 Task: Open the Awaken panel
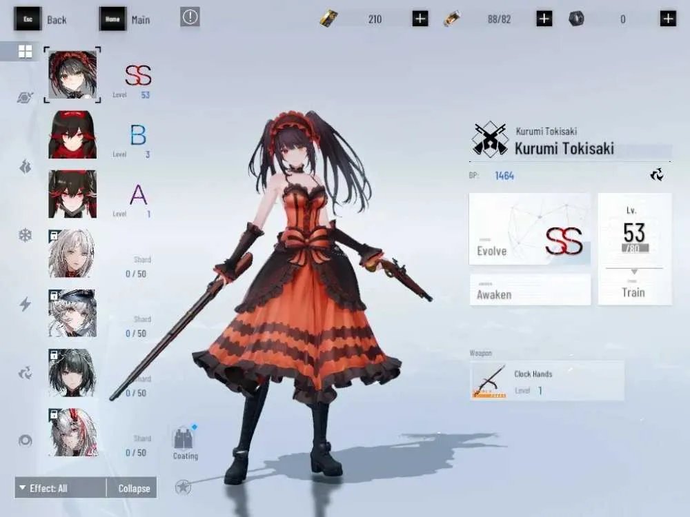click(530, 290)
